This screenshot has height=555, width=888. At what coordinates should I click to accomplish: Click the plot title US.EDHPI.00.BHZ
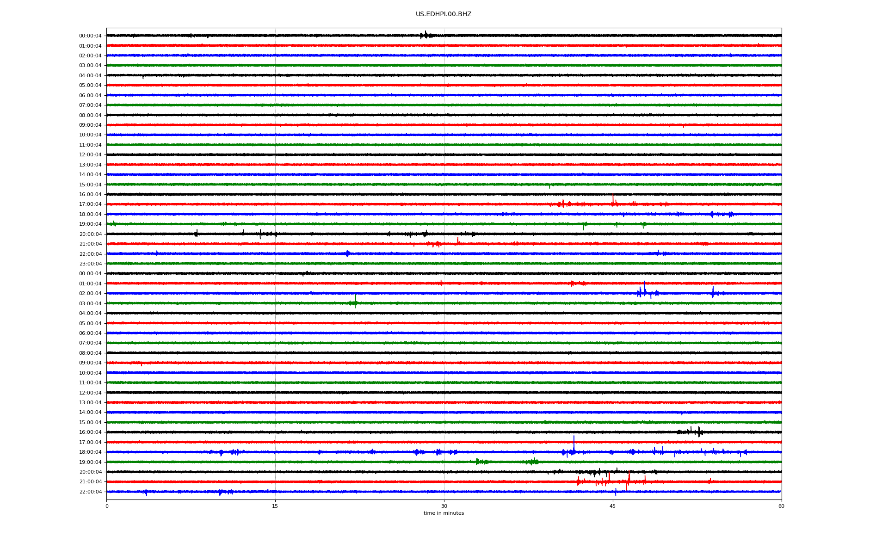pos(443,14)
